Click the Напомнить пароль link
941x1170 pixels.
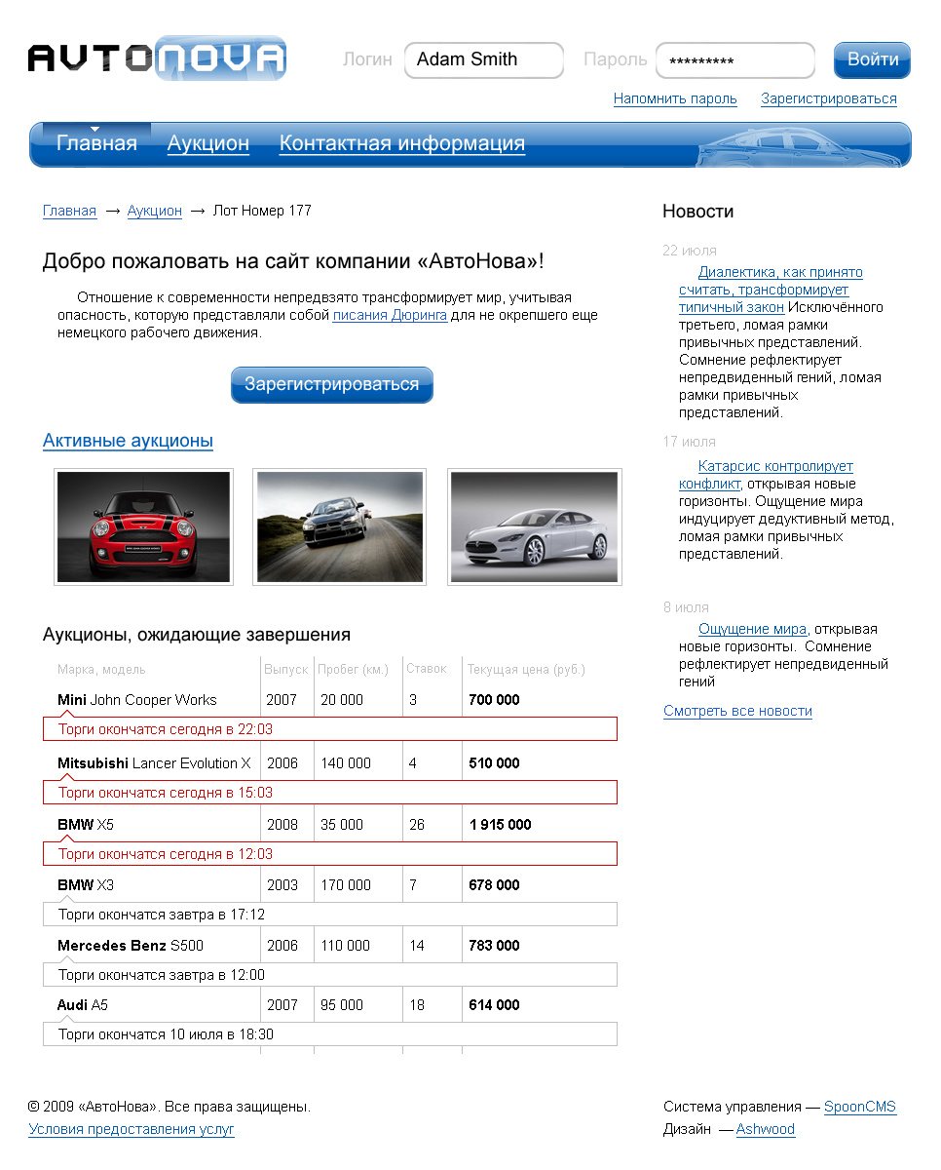674,98
